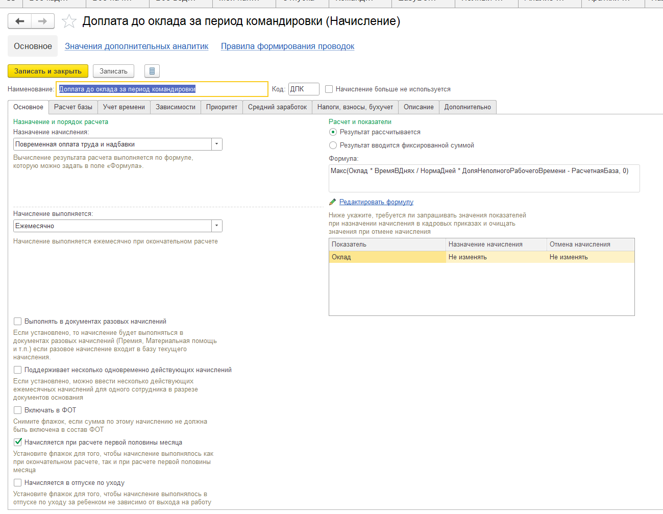Click the back navigation arrow
This screenshot has height=514, width=663.
(x=20, y=21)
